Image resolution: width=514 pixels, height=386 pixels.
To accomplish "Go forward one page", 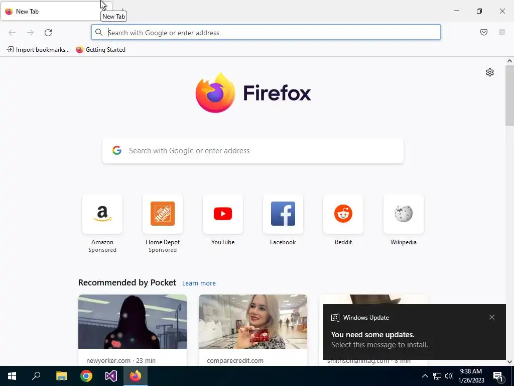I will 30,33.
